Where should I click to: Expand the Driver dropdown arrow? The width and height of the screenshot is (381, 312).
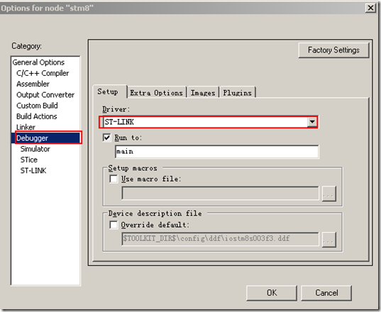(x=312, y=122)
